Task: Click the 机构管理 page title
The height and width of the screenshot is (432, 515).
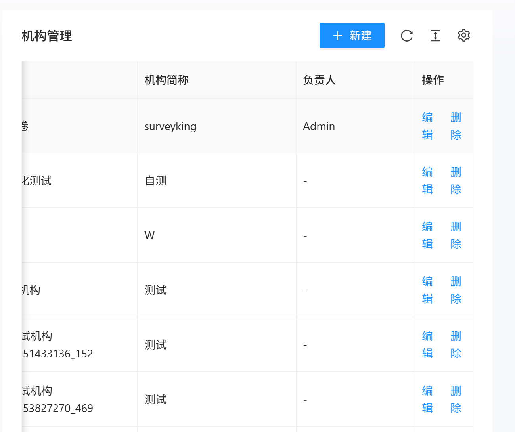Action: (x=47, y=36)
